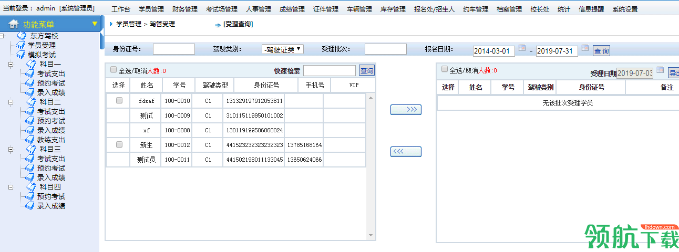Click the home icon beside 功能菜单

click(14, 24)
